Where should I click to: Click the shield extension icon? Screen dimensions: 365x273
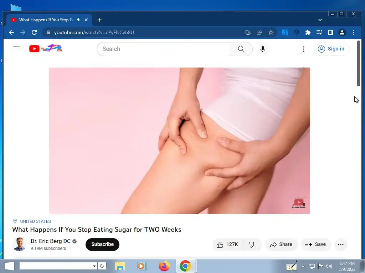click(296, 32)
